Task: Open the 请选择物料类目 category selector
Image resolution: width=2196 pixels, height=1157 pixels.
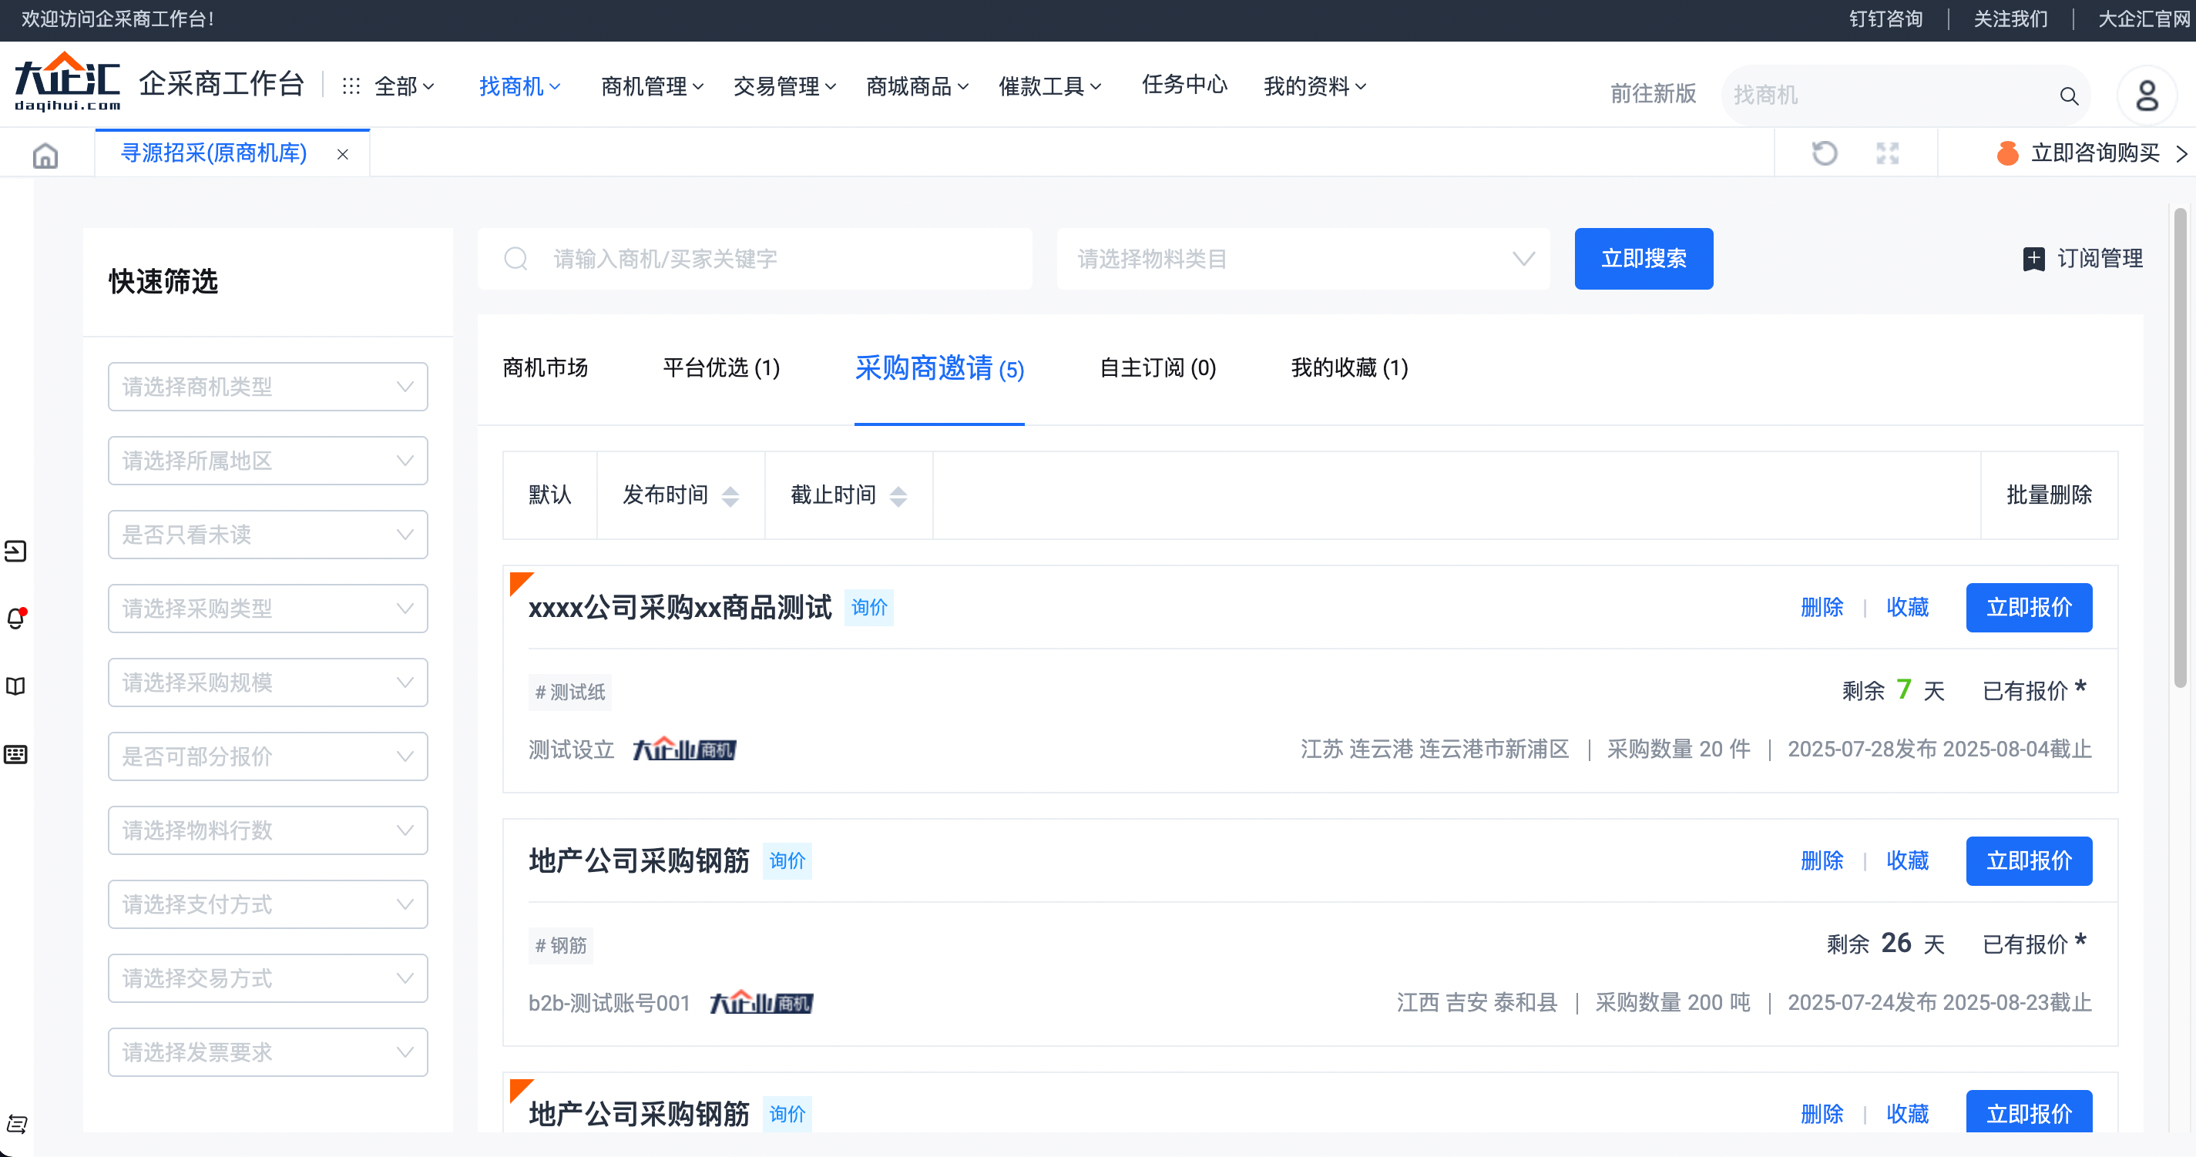Action: 1303,259
